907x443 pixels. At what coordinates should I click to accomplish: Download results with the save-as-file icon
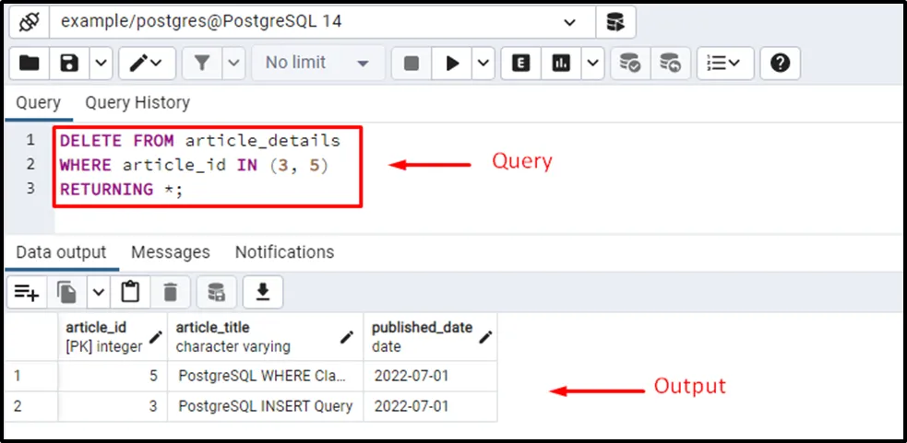[263, 292]
